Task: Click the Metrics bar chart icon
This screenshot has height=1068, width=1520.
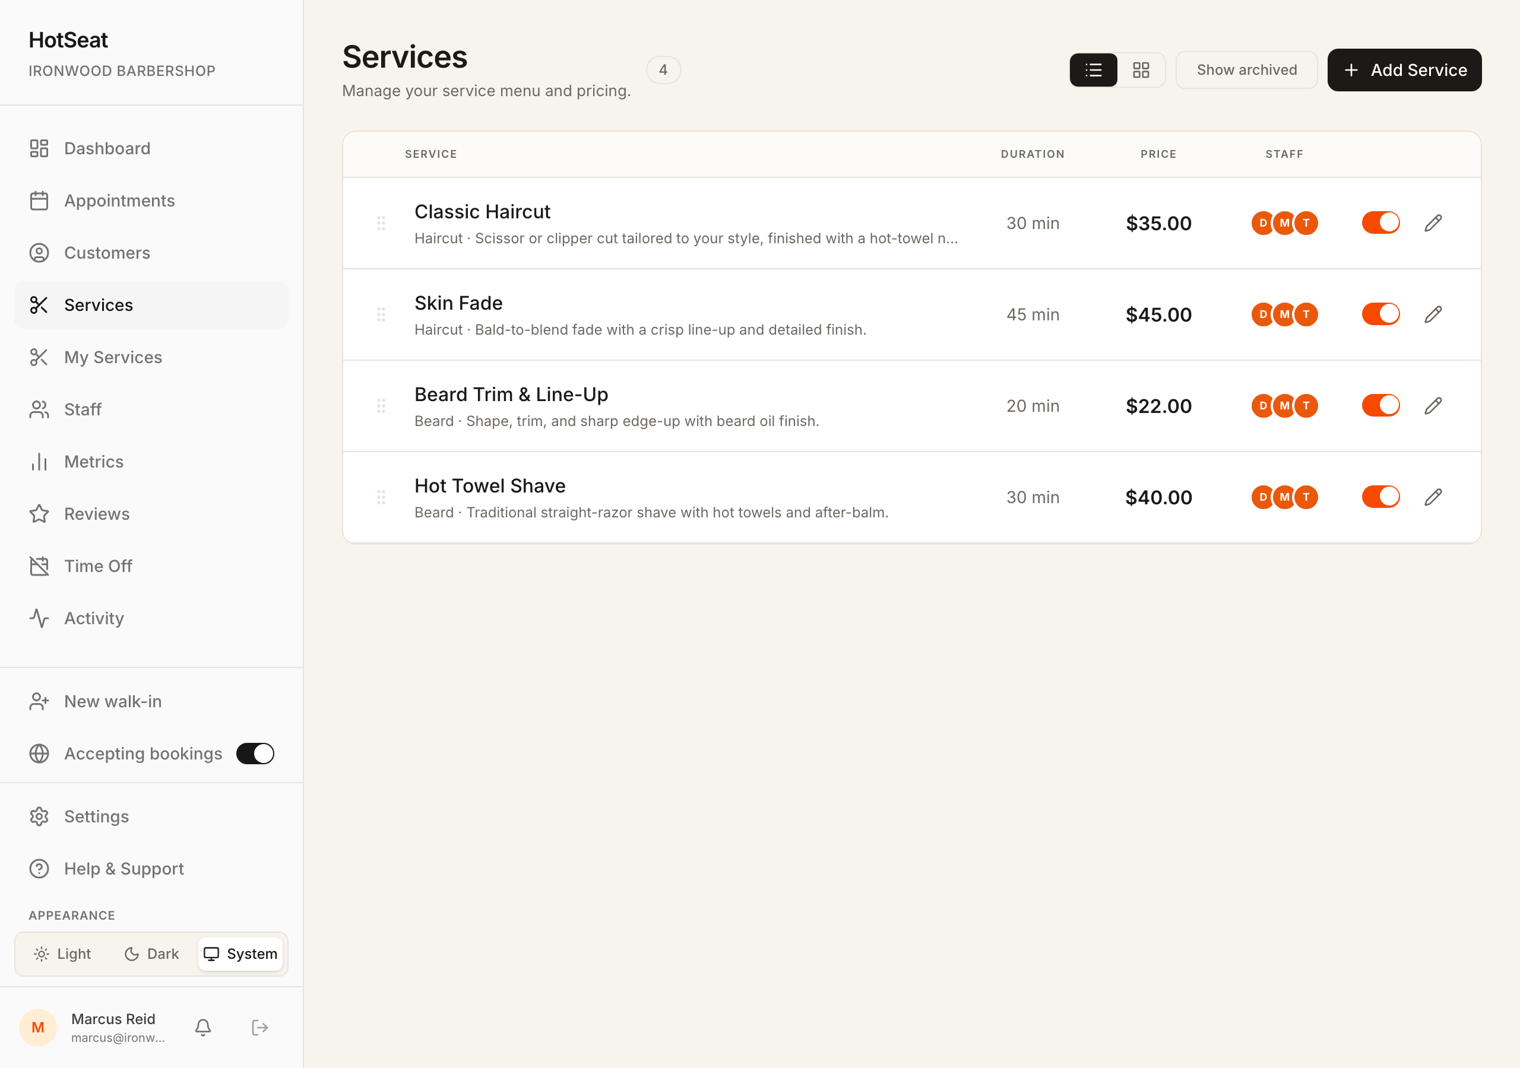Action: 39,462
